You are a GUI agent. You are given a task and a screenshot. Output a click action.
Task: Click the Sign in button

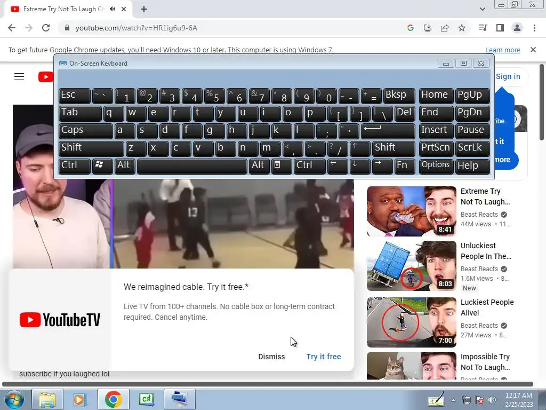pos(508,76)
